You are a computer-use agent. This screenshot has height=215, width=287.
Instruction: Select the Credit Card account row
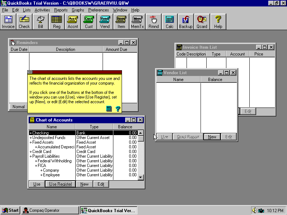84,152
